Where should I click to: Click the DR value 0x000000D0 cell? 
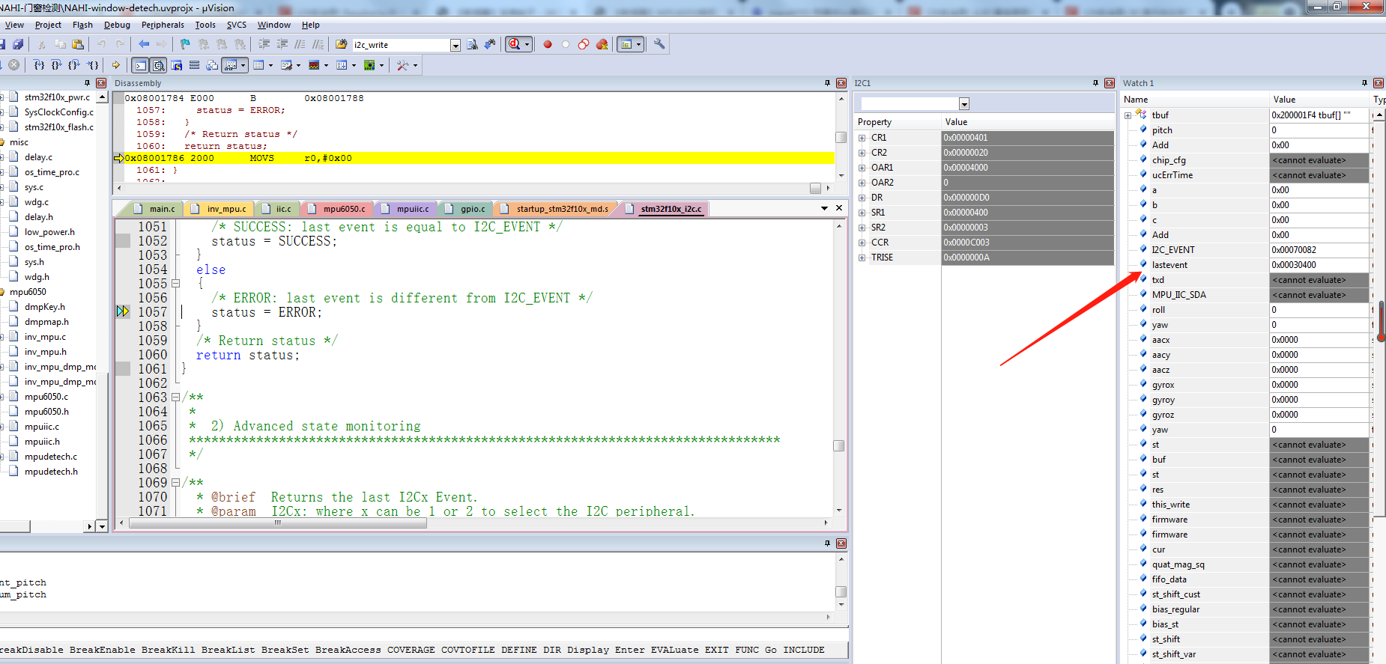coord(1027,198)
